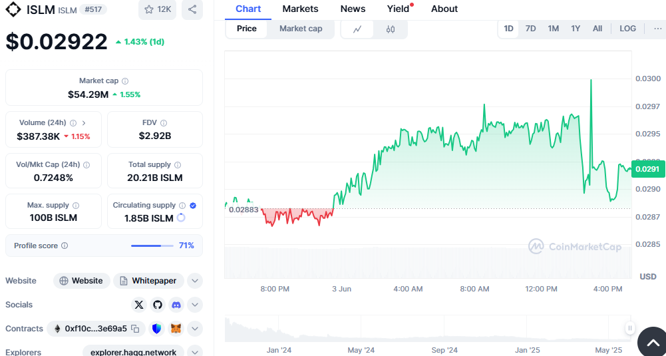
Task: Click the 20.21B ISLM total supply
Action: (154, 178)
